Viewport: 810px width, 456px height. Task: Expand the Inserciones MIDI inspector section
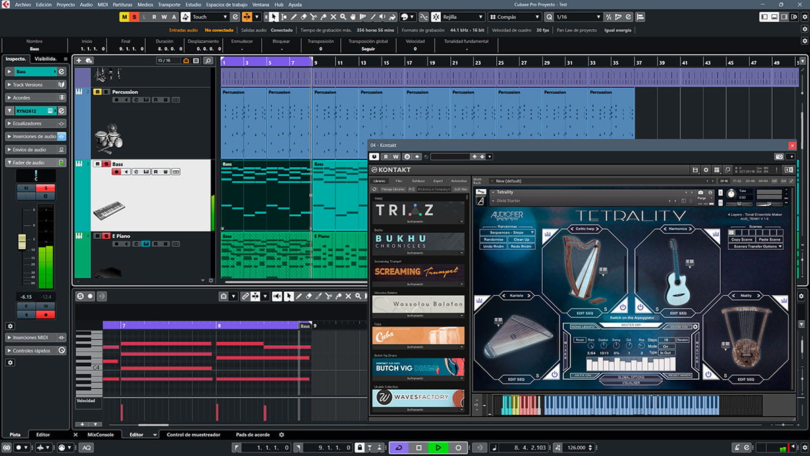pos(36,338)
